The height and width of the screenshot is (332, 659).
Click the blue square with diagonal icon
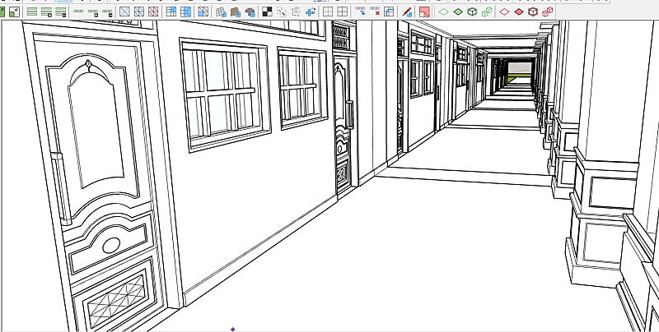pyautogui.click(x=124, y=12)
